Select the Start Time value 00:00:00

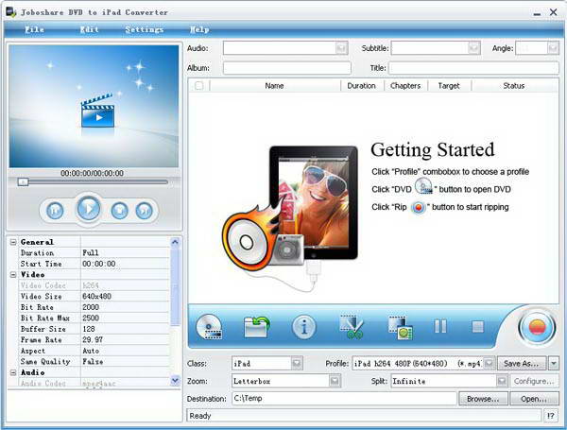pyautogui.click(x=125, y=264)
